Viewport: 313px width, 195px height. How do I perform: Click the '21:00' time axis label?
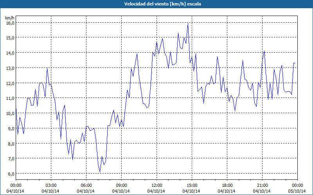(x=262, y=186)
